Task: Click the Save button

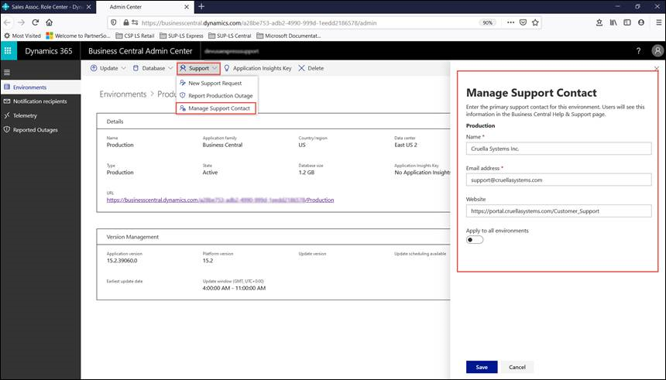Action: (x=482, y=367)
